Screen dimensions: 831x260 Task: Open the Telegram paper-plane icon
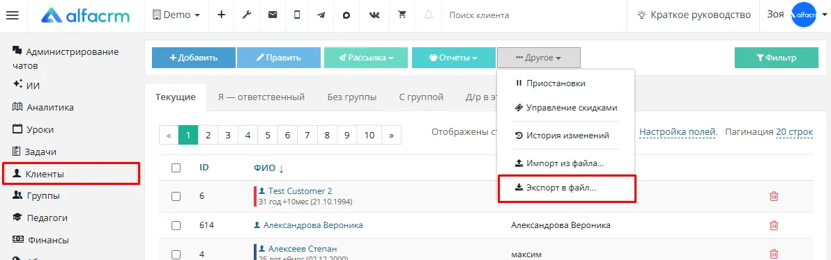click(321, 15)
